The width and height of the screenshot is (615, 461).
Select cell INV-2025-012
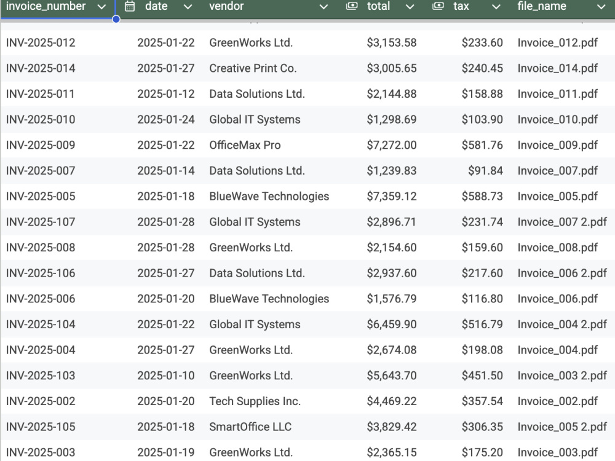coord(41,42)
